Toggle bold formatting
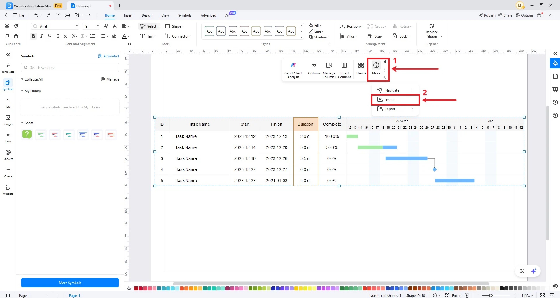 coord(33,36)
